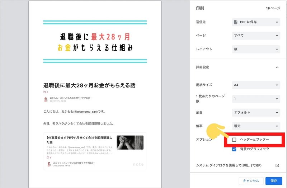Click the オプション label
Viewport: 287px width, 188px height.
pos(204,140)
